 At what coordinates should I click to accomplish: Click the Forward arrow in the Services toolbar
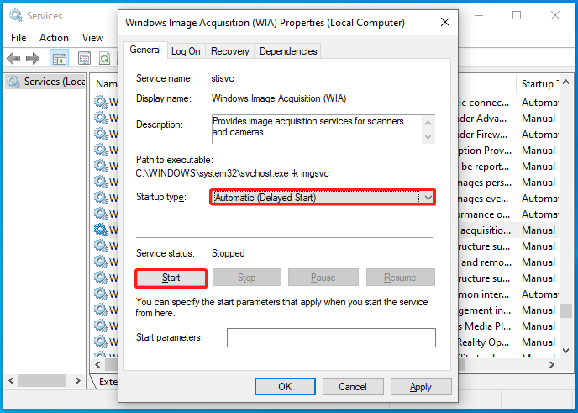(34, 58)
